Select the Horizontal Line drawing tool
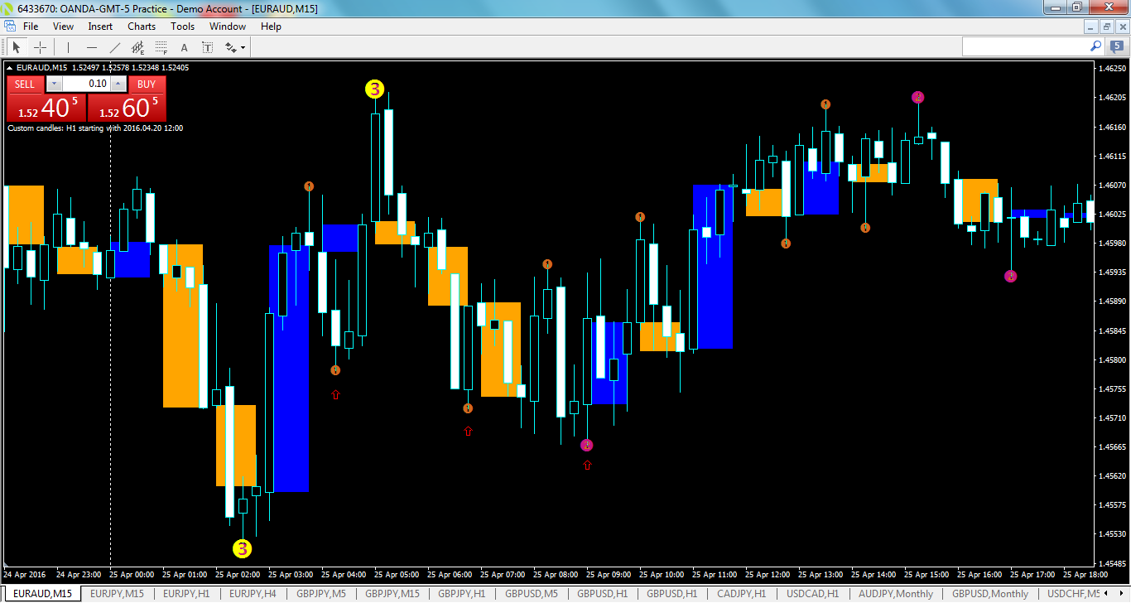 [92, 46]
